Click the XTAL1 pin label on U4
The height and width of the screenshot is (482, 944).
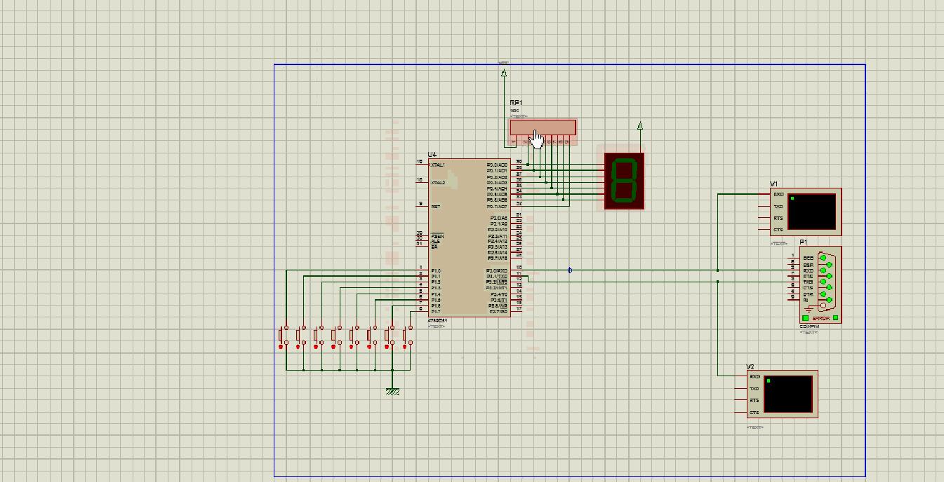[x=438, y=165]
